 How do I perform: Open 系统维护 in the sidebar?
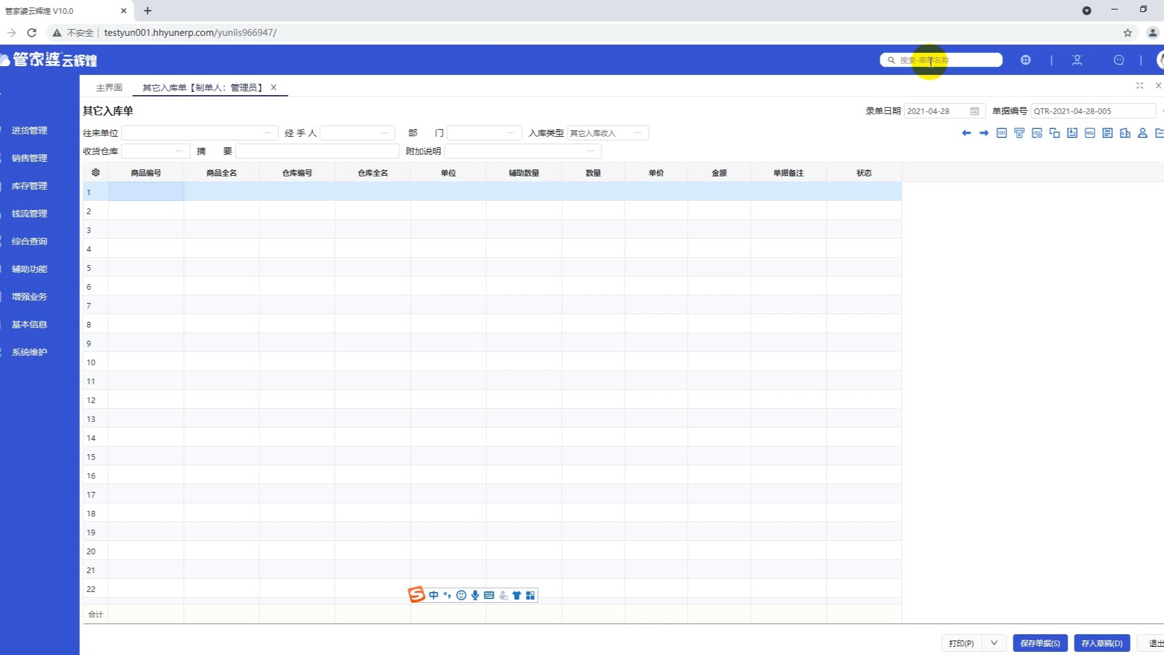(30, 352)
